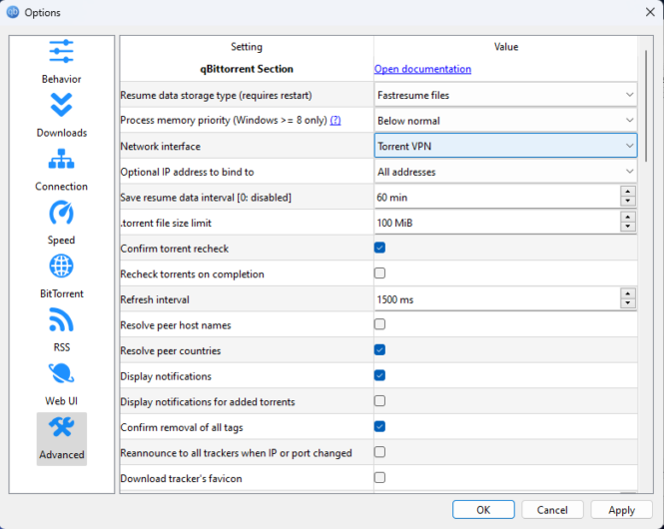Click the Cancel button

(x=552, y=509)
